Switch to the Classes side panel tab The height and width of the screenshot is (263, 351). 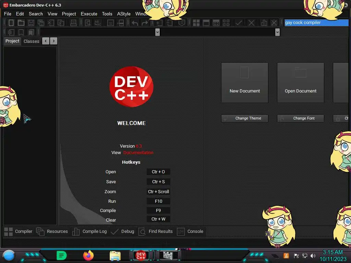click(x=31, y=41)
